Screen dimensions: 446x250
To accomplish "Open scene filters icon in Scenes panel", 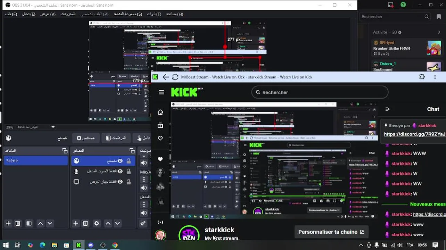I will pyautogui.click(x=29, y=223).
